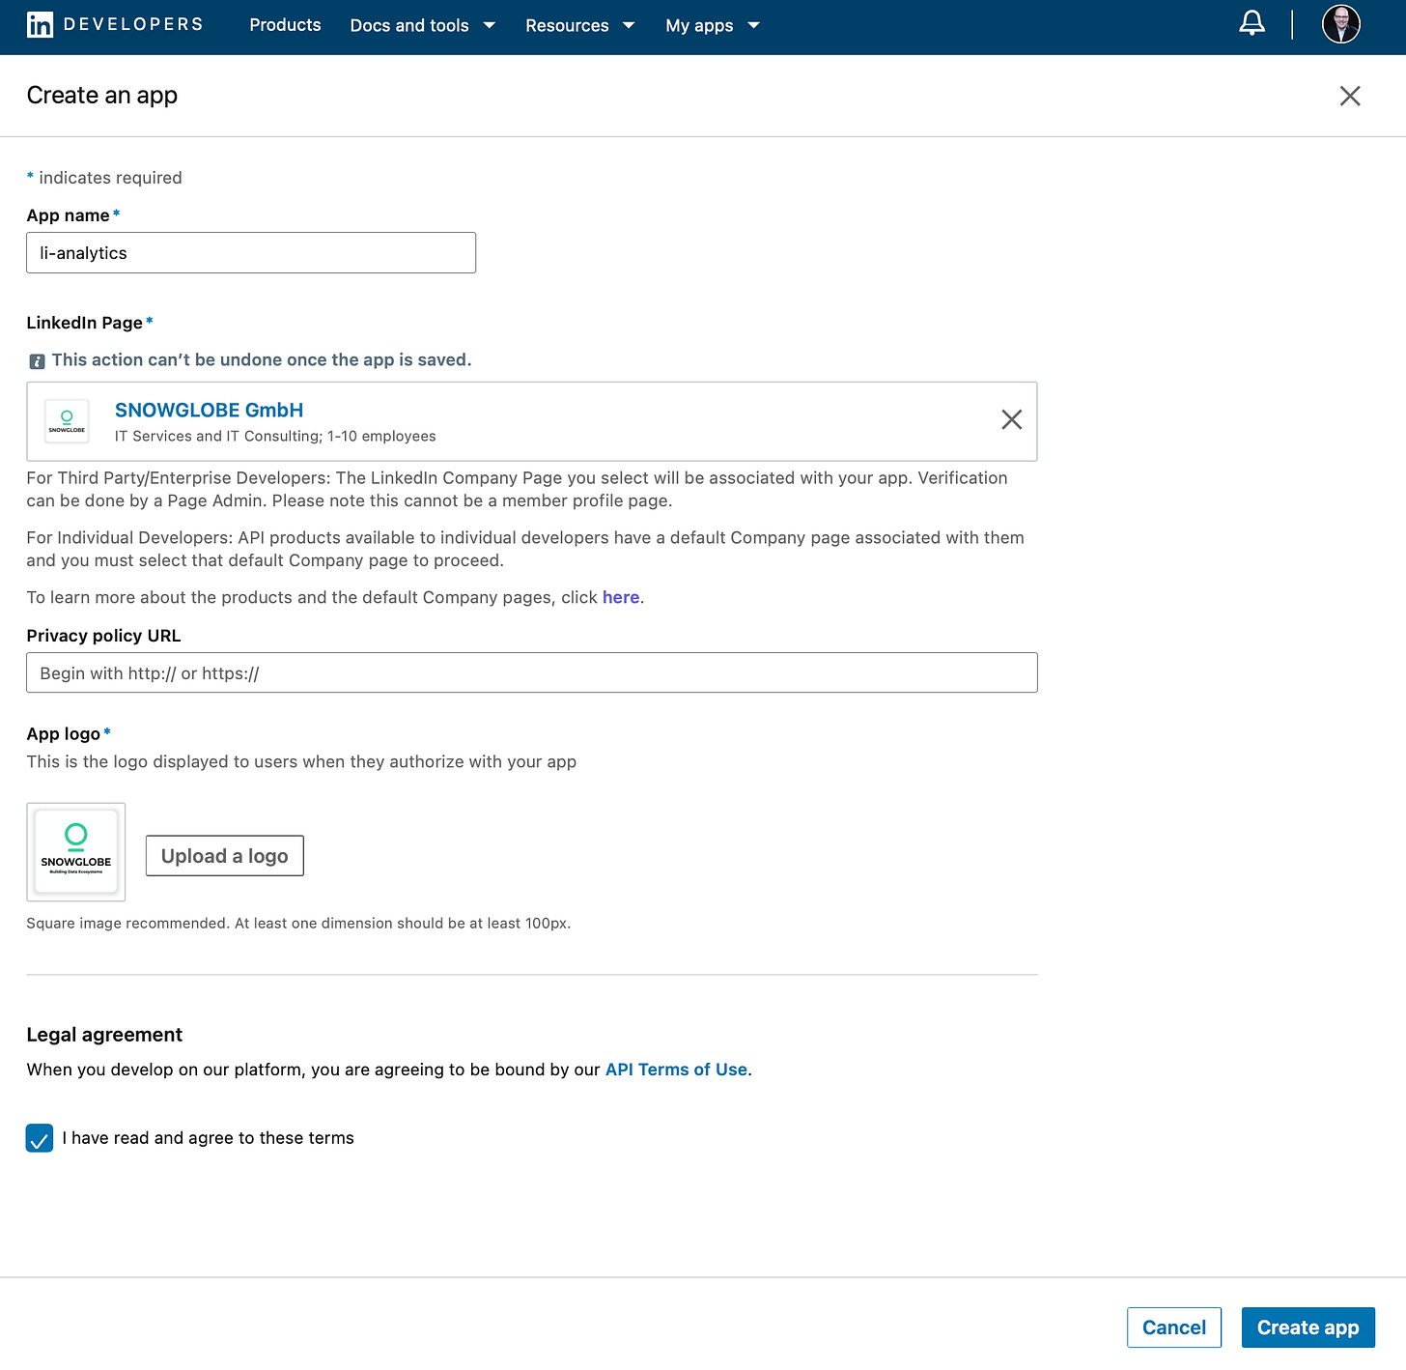Click the 'App logo' label
Screen dimensions: 1406x1370
(x=64, y=734)
